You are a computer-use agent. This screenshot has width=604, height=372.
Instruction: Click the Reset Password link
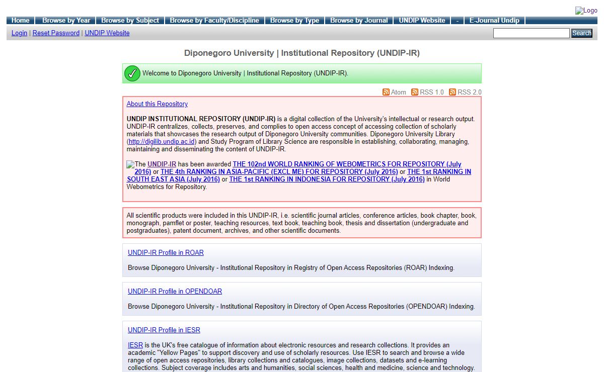(56, 33)
